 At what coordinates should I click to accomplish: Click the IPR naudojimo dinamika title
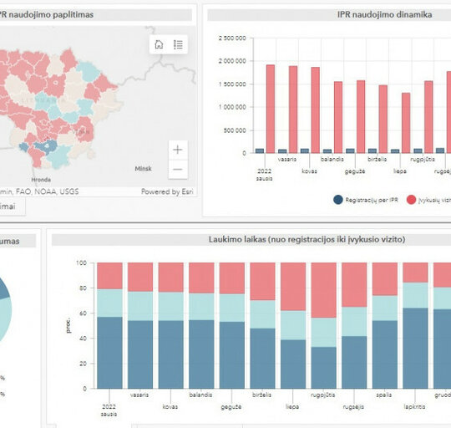coord(384,15)
